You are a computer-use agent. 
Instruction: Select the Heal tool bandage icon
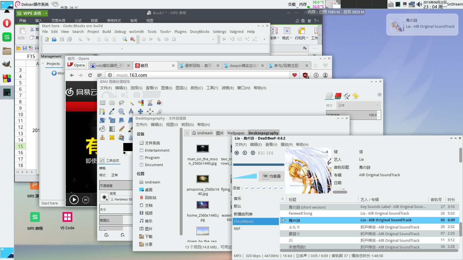coord(112,138)
